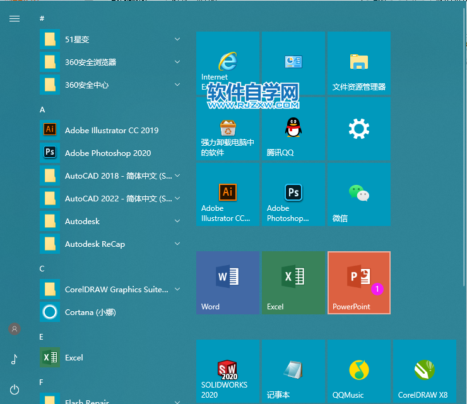Expand the 360安全浏览器 folder chevron
This screenshot has height=404, width=467.
(177, 62)
